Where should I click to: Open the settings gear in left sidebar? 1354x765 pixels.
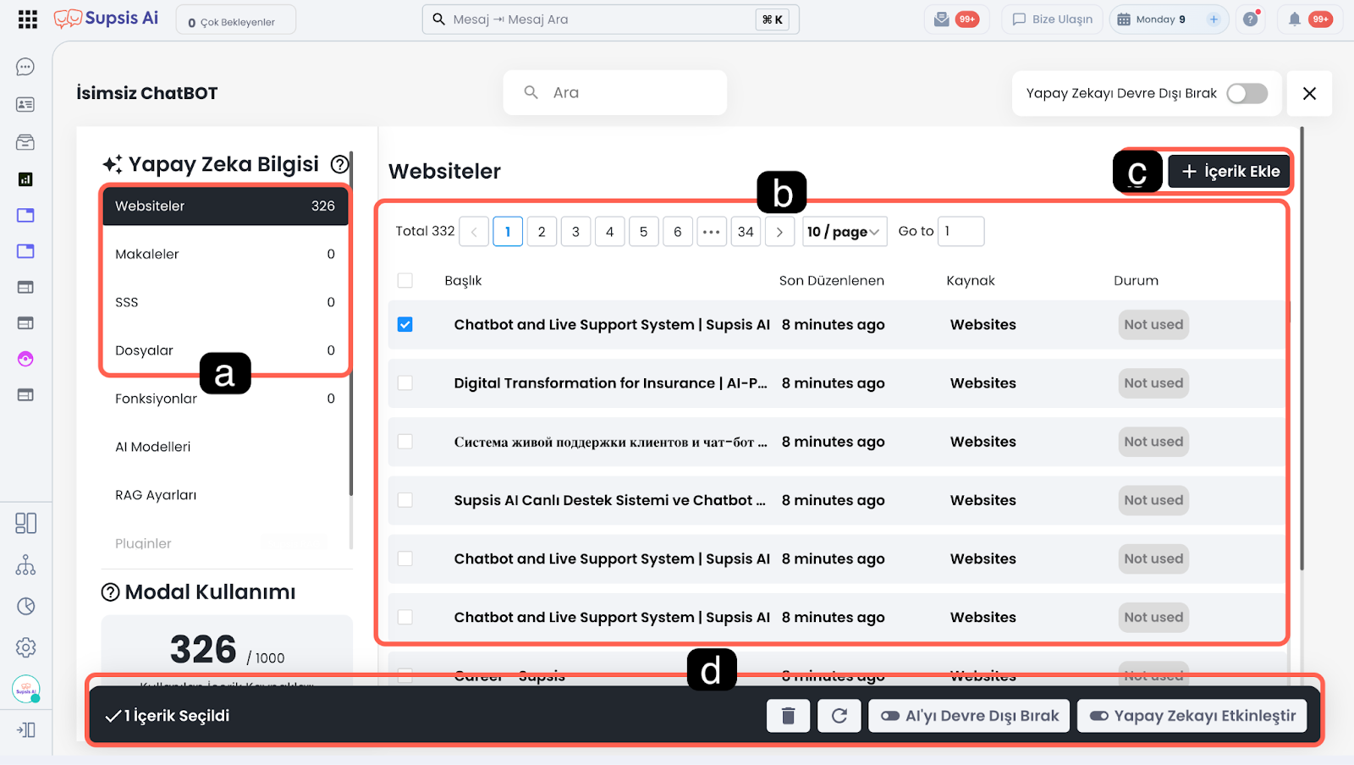(25, 647)
